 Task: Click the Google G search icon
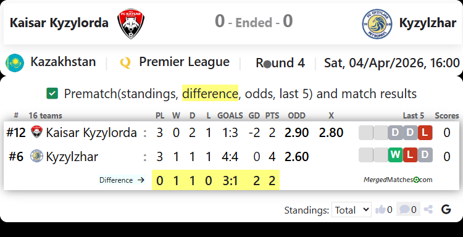click(x=446, y=210)
